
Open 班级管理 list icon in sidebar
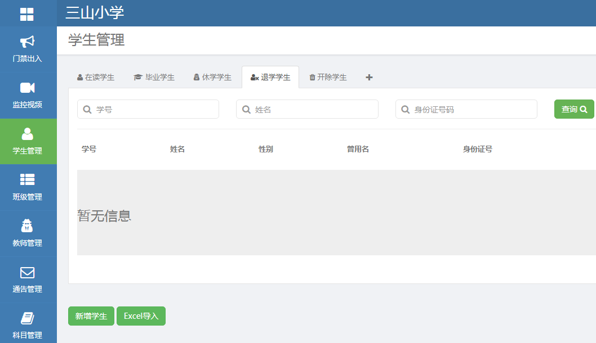click(x=27, y=179)
